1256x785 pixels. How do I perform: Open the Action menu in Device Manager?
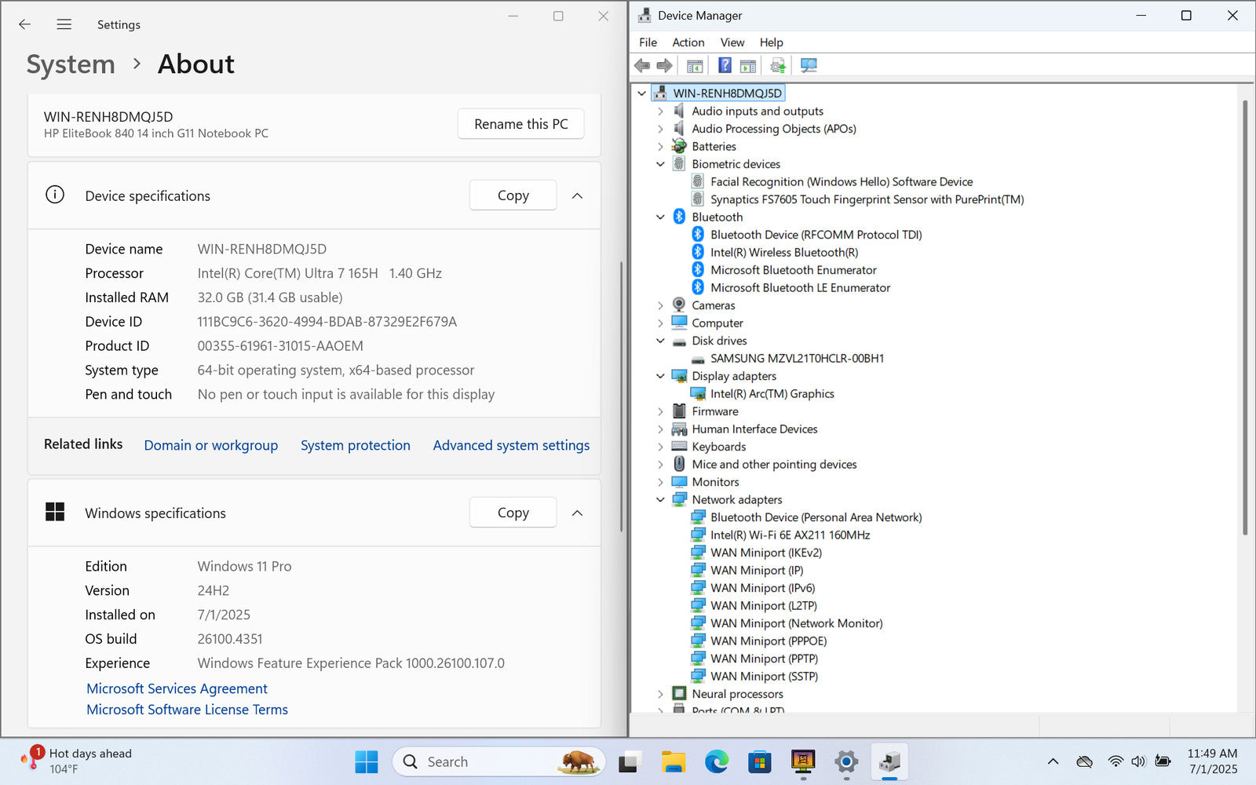(688, 42)
